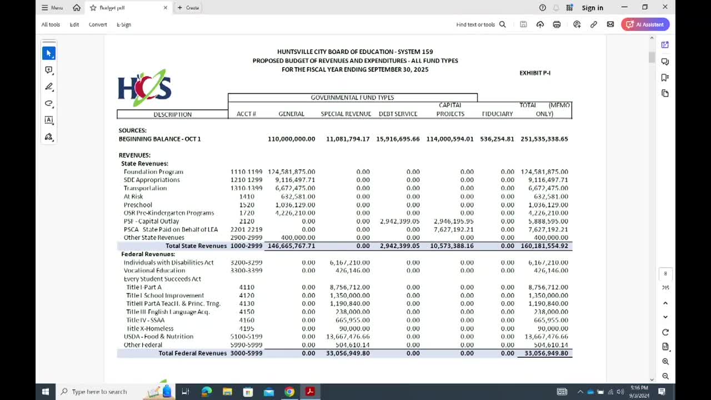711x400 pixels.
Task: Open the Windows notification center
Action: [662, 392]
